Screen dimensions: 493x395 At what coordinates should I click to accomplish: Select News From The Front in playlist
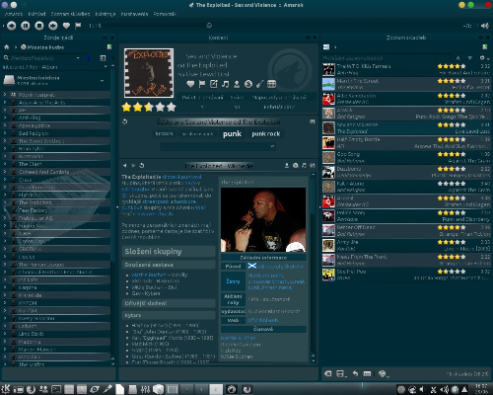click(x=406, y=260)
